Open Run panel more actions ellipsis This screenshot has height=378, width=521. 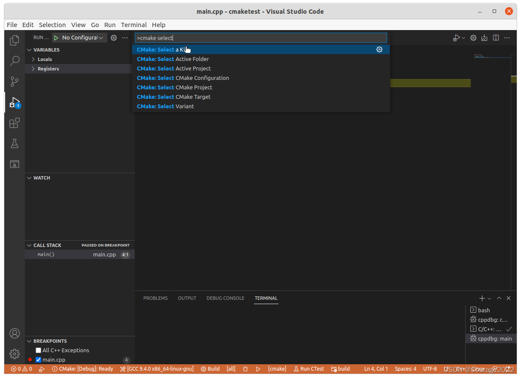(x=125, y=38)
